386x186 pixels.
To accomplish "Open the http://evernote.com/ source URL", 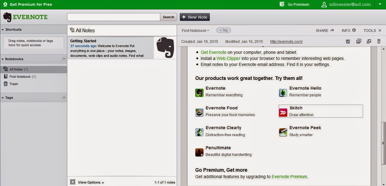I will pyautogui.click(x=286, y=42).
